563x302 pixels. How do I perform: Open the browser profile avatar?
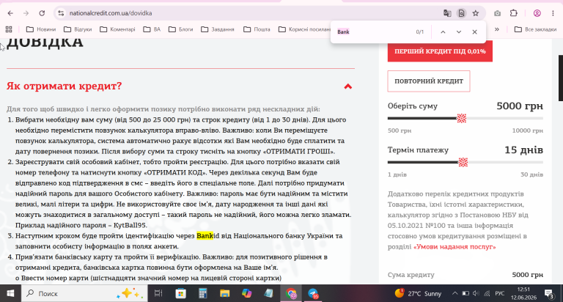tap(537, 13)
